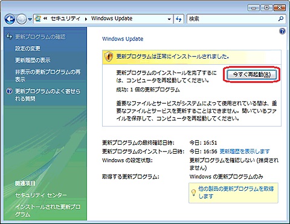Click the 今日: 16:56 install time
This screenshot has height=224, width=290.
[x=203, y=151]
